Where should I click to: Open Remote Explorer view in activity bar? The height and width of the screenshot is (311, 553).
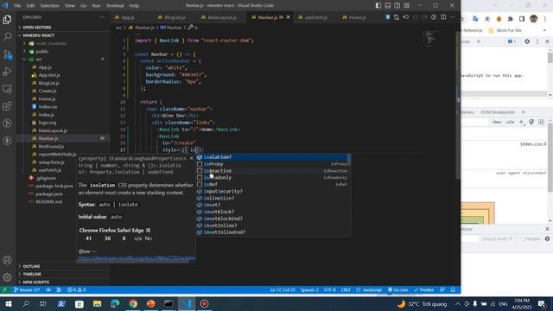(x=7, y=89)
